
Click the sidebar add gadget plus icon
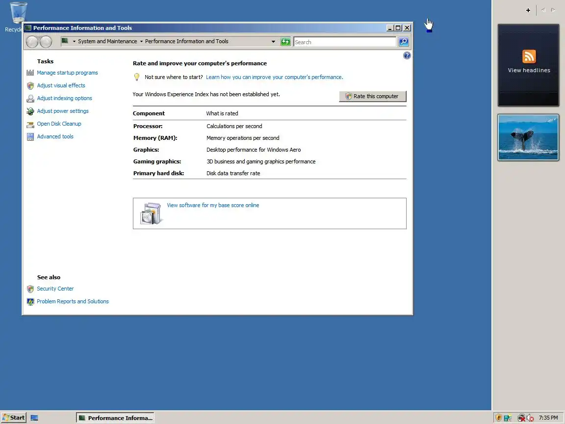(x=528, y=10)
